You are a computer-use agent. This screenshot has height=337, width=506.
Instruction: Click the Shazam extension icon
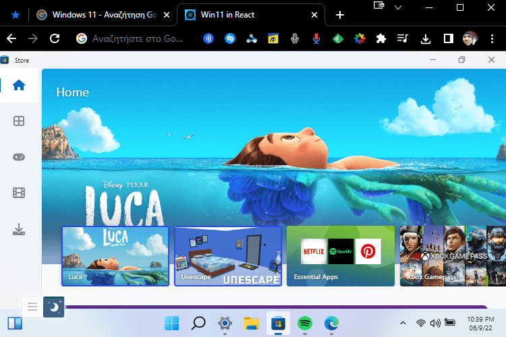pos(230,38)
